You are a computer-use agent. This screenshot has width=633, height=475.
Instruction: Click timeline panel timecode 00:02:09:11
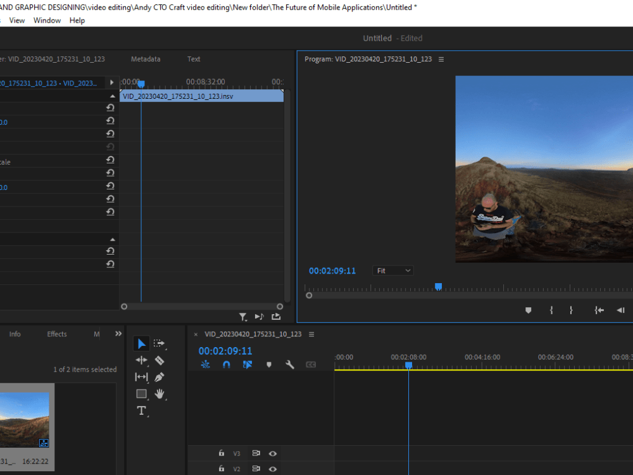pyautogui.click(x=225, y=351)
